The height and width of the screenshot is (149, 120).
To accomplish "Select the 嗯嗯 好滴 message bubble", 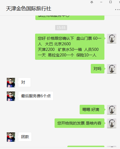I will pyautogui.click(x=92, y=110).
